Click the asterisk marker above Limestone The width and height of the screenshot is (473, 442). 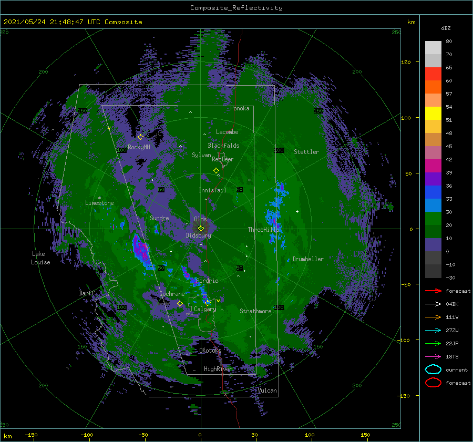(x=99, y=198)
